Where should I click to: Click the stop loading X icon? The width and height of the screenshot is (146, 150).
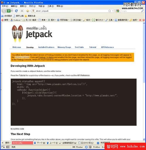[22, 11]
